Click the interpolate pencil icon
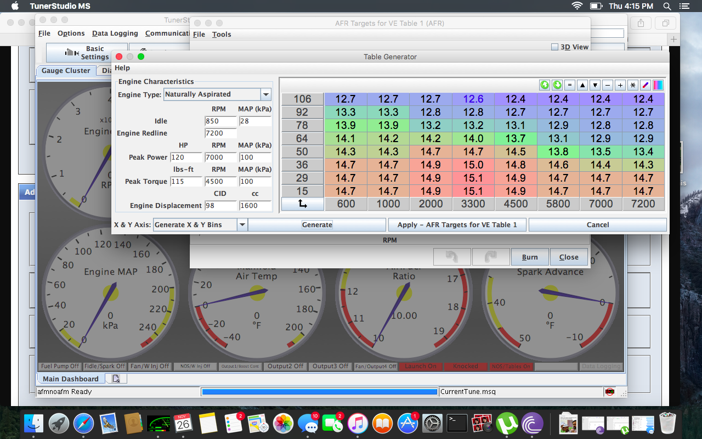The image size is (702, 439). coord(646,85)
